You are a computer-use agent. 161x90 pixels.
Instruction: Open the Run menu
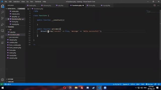(x=32, y=2)
